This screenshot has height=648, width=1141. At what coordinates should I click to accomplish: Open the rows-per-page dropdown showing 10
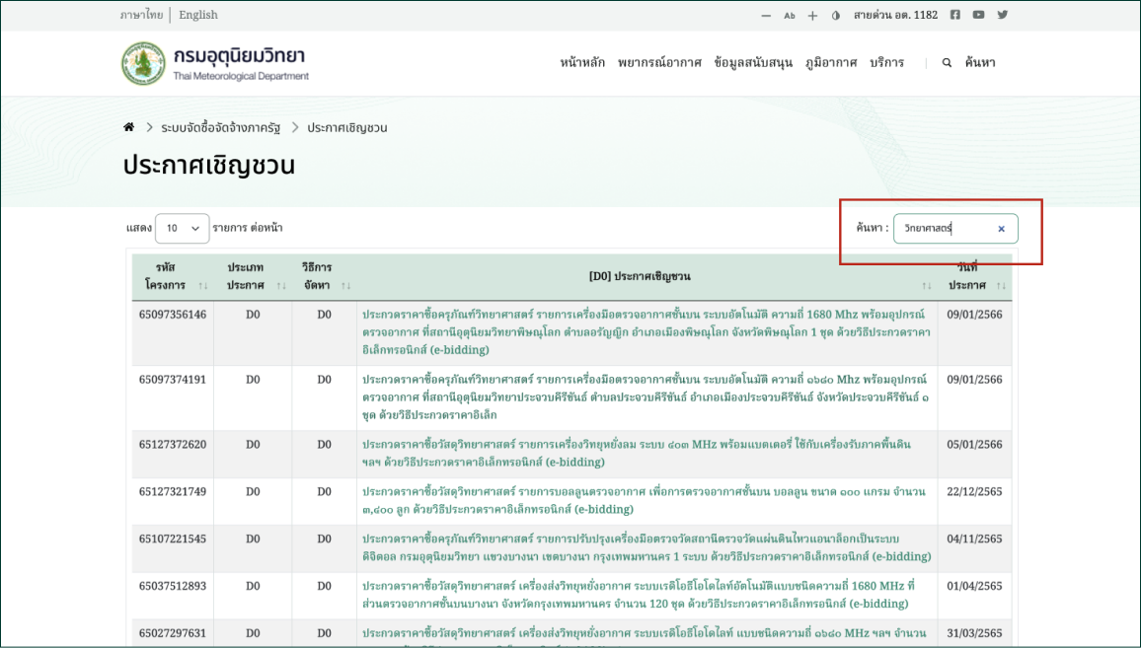(x=182, y=228)
